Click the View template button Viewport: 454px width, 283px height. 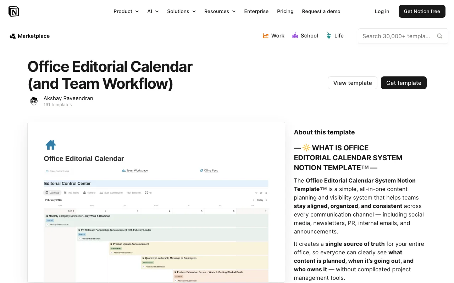353,83
